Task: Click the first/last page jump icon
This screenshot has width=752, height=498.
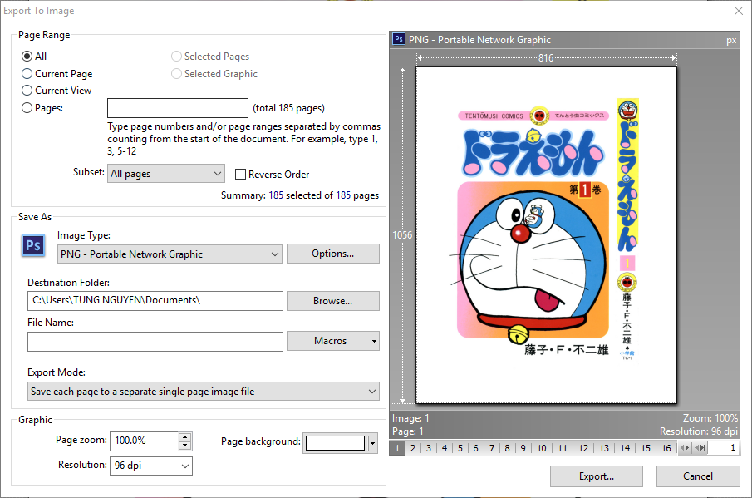Action: click(x=700, y=447)
